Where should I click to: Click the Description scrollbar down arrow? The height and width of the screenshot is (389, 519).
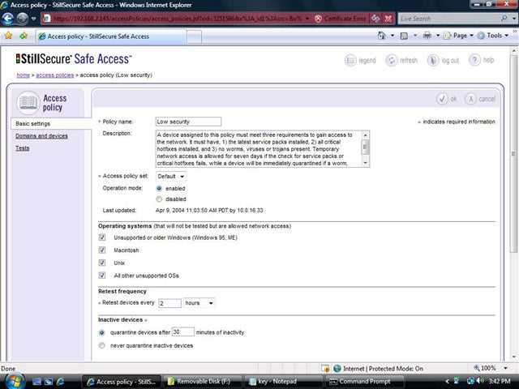point(366,163)
